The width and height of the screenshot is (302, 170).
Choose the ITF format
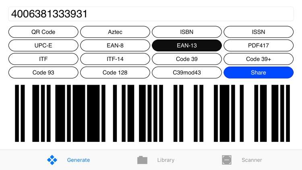coord(43,59)
